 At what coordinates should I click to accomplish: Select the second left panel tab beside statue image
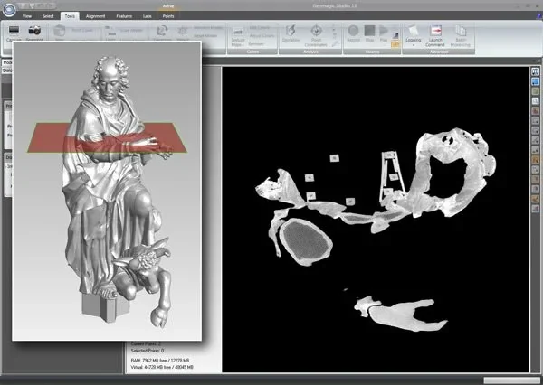coord(7,70)
